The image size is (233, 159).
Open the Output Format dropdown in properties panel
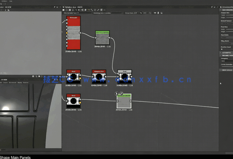click(227, 24)
